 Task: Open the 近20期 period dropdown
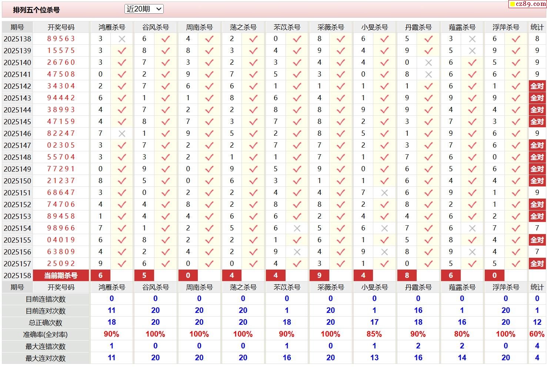tap(144, 9)
